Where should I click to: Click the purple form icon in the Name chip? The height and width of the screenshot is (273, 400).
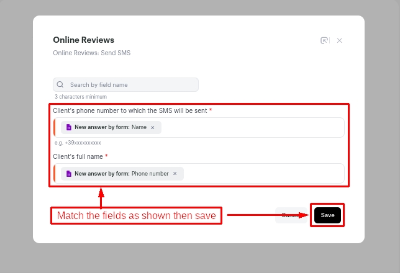tap(68, 127)
